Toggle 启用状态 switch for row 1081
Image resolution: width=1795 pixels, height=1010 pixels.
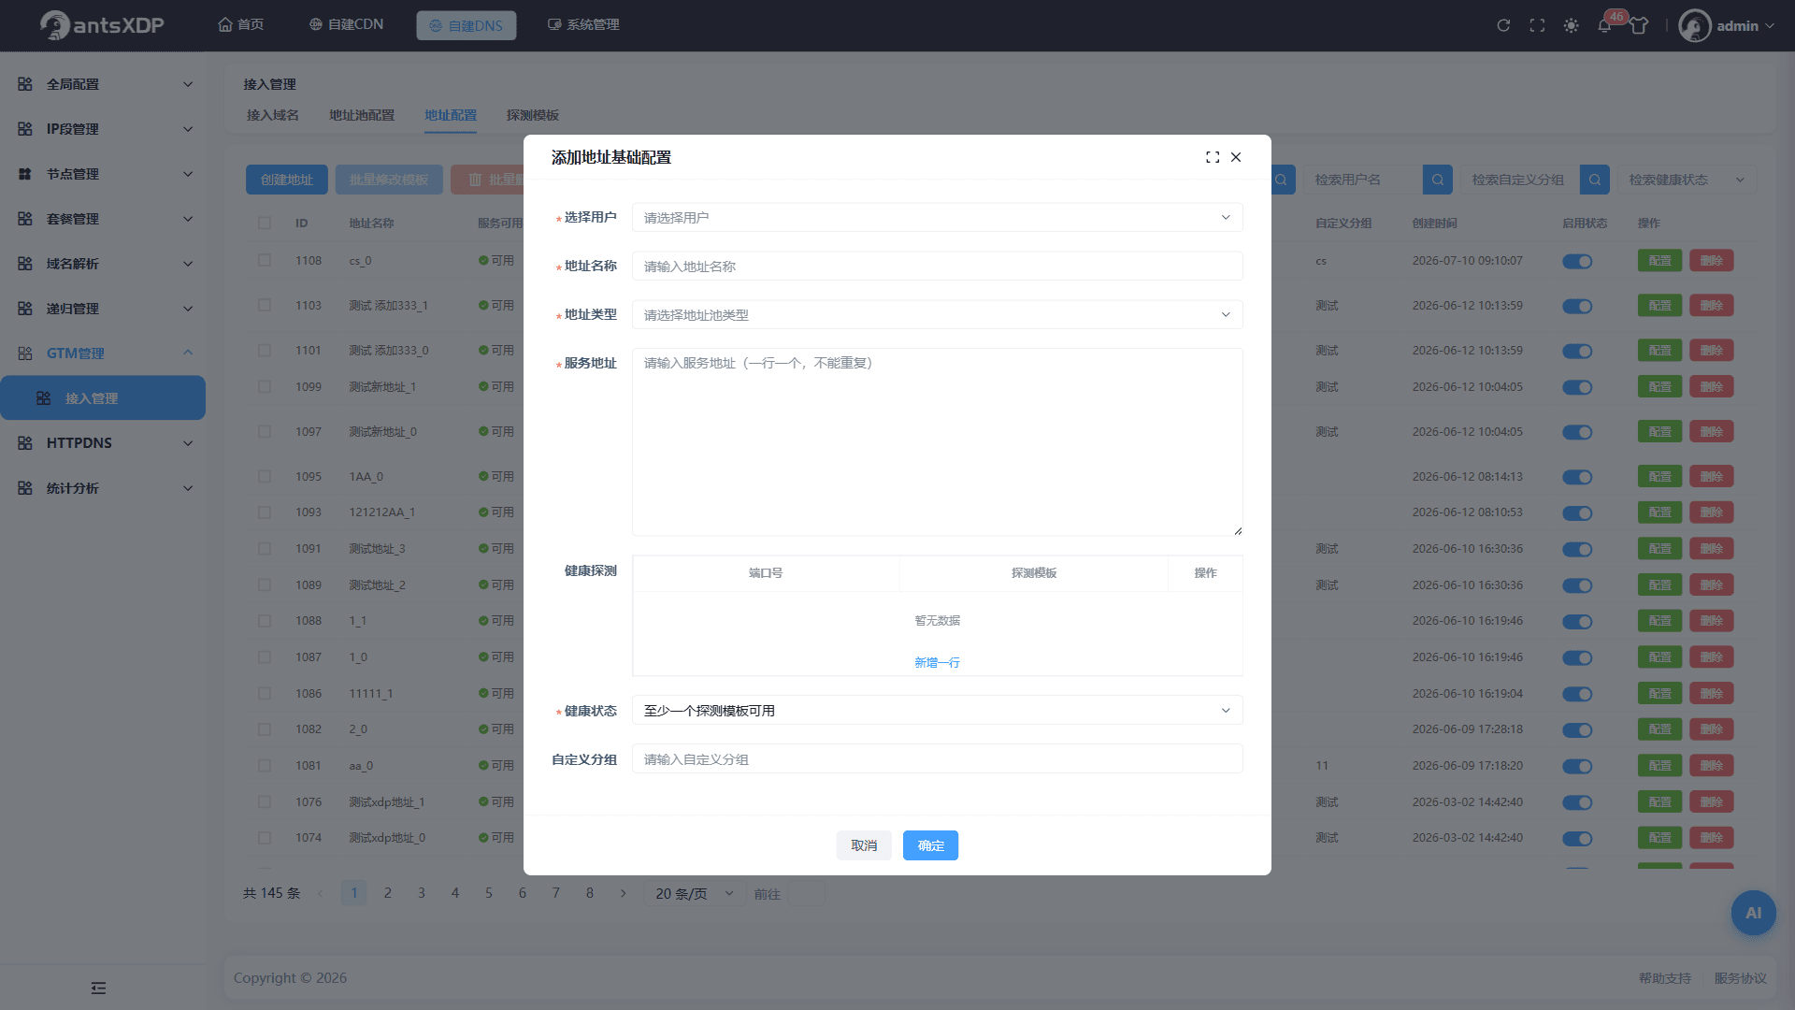[x=1577, y=766]
